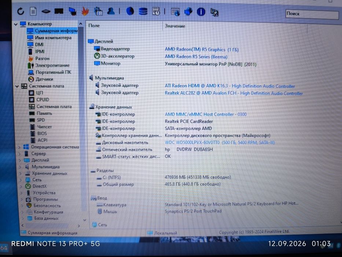The image size is (342, 257).
Task: Click the window with globe toolbar icon
Action: tap(175, 12)
